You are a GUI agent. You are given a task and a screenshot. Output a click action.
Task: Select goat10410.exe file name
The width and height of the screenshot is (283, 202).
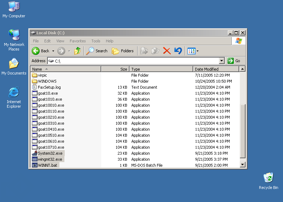51,129
